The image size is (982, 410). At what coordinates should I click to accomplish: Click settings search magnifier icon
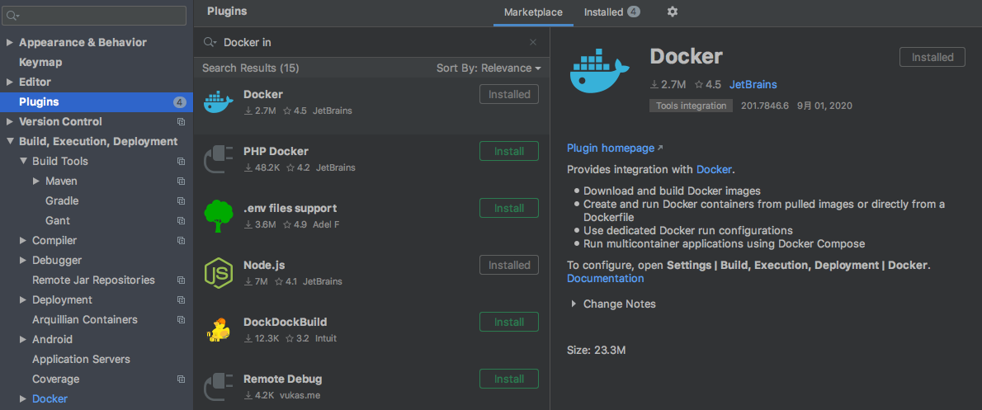(x=12, y=15)
